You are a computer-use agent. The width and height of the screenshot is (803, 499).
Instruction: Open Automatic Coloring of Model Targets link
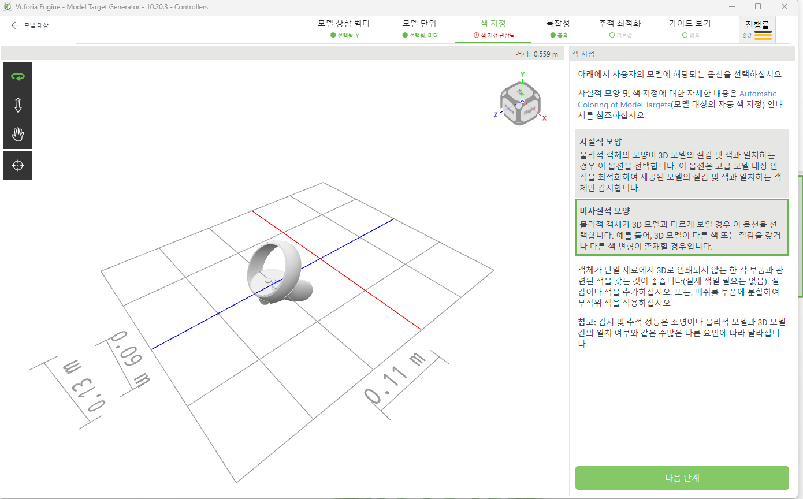(677, 99)
